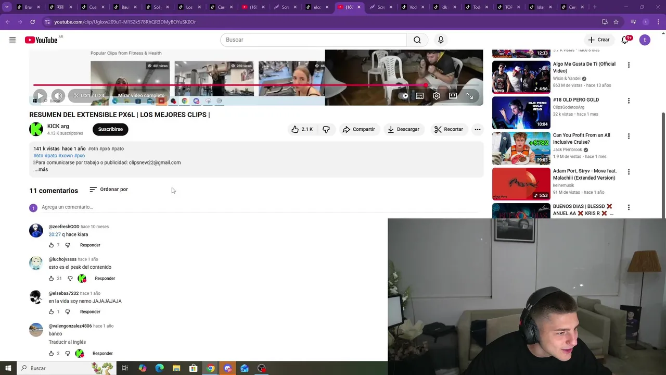
Task: Click the search magnifier button
Action: coord(417,40)
